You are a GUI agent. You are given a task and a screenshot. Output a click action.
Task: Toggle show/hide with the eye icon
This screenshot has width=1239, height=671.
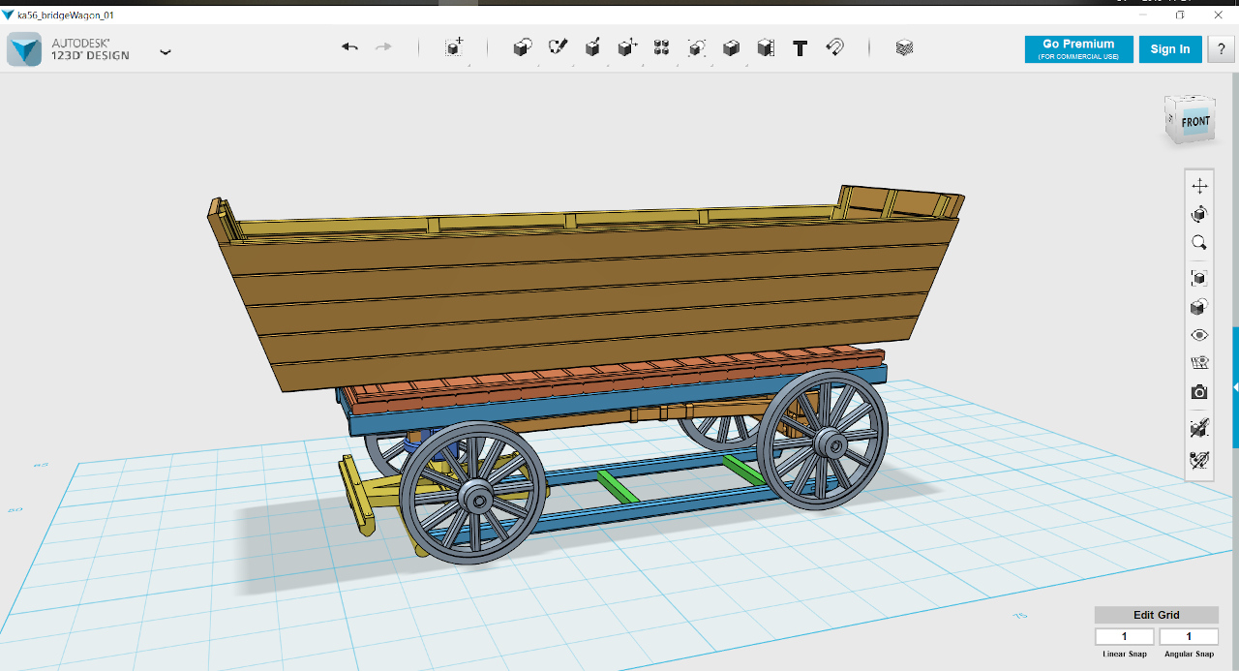pyautogui.click(x=1199, y=335)
